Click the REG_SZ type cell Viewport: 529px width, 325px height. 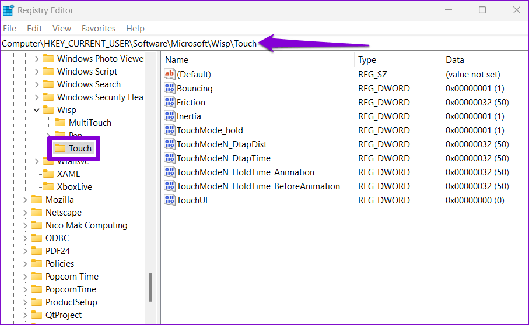tap(373, 74)
